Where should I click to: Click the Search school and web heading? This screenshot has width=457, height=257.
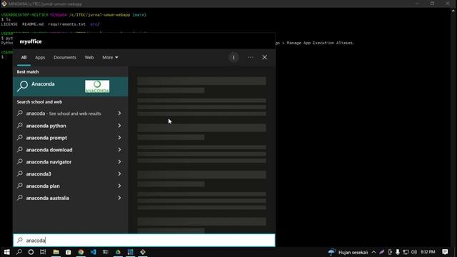[39, 102]
